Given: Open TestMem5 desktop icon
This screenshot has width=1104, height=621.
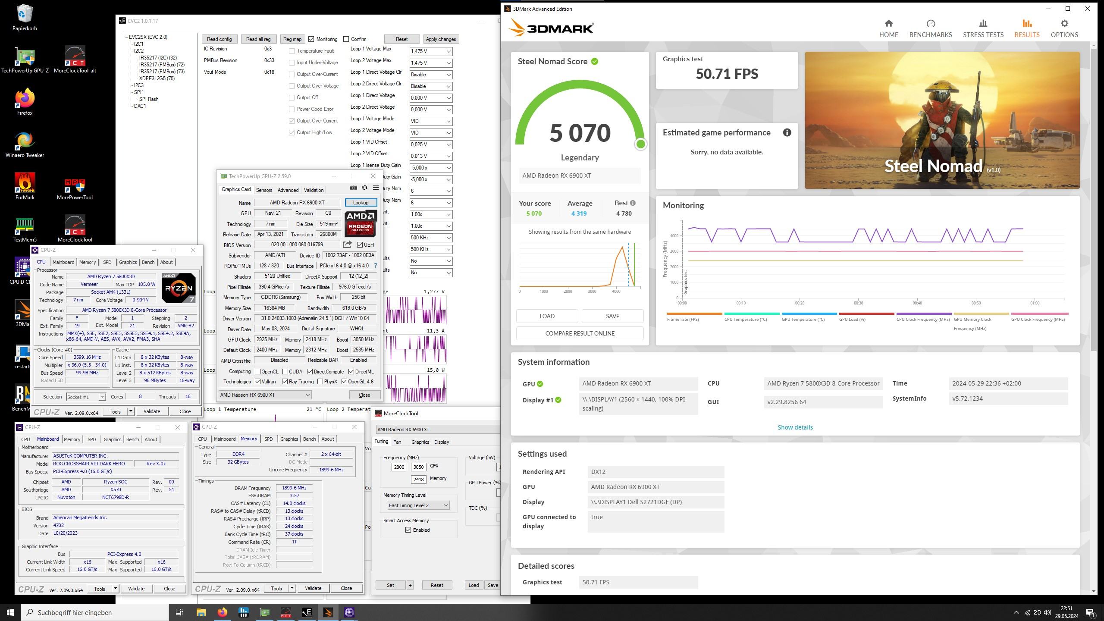Looking at the screenshot, I should [x=25, y=229].
